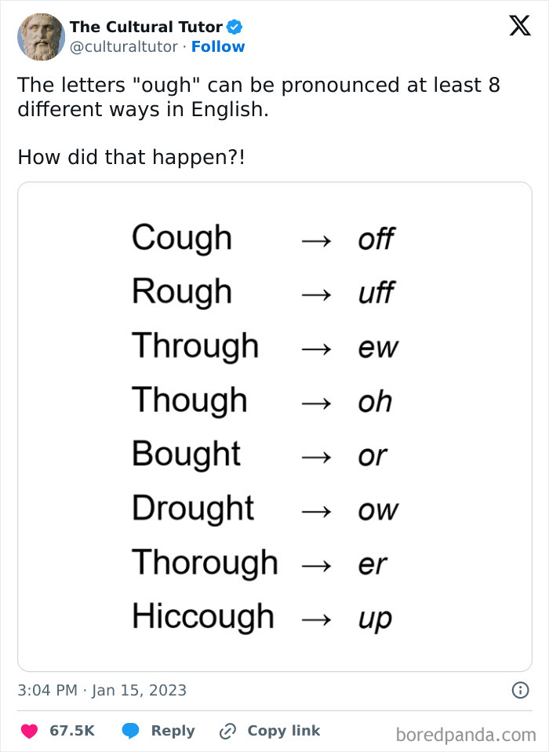
Task: Click the Copy link chain icon
Action: (x=227, y=731)
